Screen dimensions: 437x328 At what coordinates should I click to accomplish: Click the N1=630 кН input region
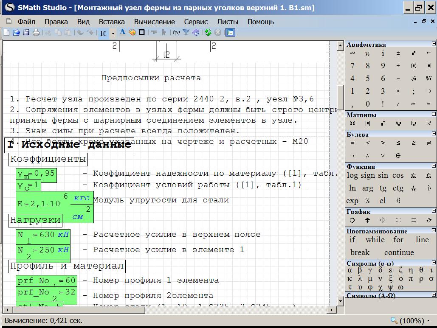tap(43, 236)
